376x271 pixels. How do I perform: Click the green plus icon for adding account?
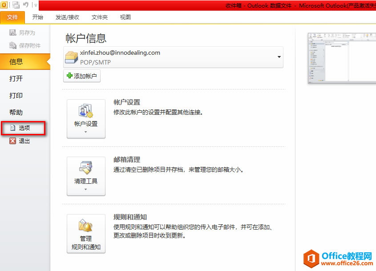[69, 76]
